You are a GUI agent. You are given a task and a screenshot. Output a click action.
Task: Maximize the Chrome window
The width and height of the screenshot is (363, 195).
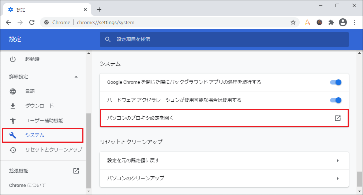tap(337, 5)
